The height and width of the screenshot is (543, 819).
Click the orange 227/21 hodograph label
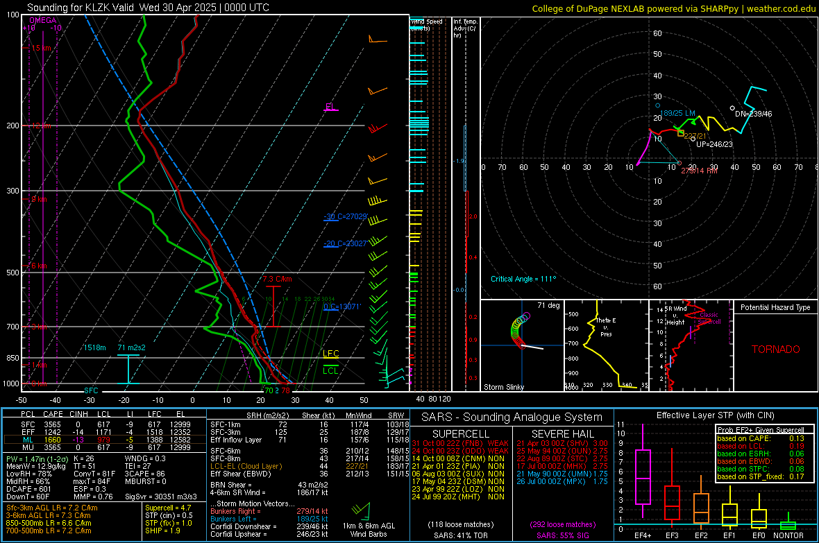tap(695, 136)
